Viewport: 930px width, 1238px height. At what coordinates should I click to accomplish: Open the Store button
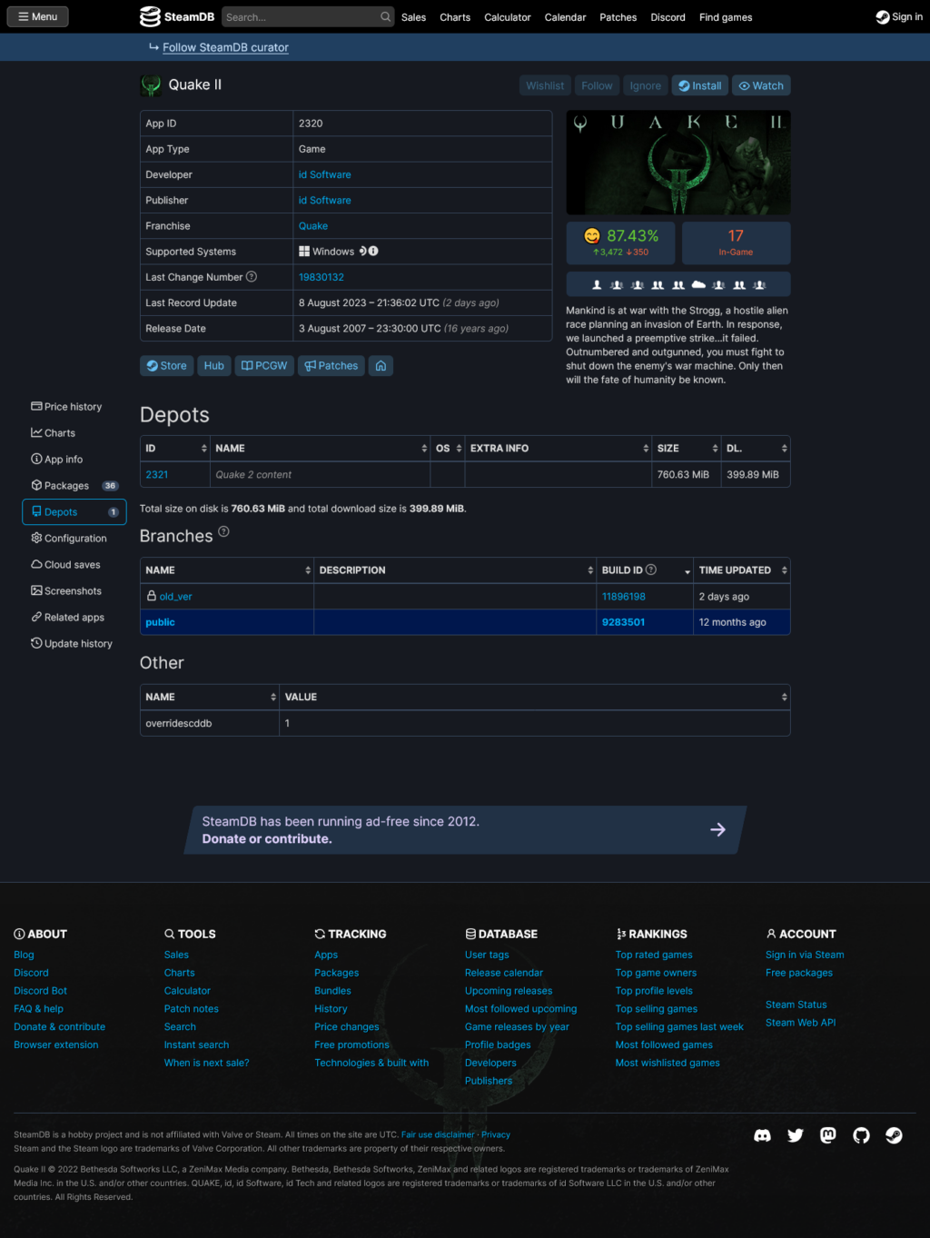click(167, 365)
